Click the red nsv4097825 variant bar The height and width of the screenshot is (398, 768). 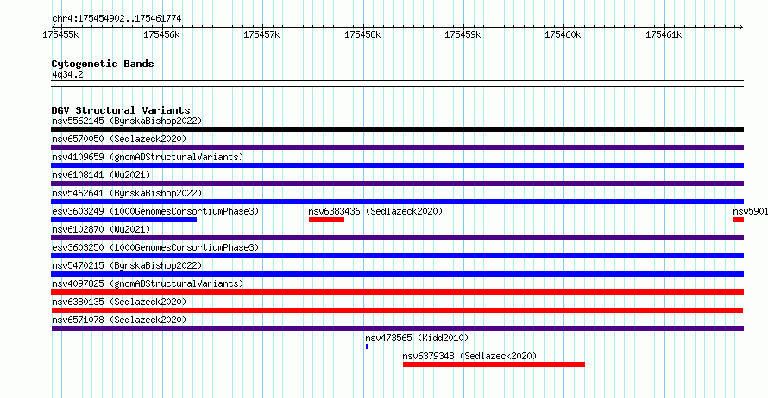coord(397,292)
